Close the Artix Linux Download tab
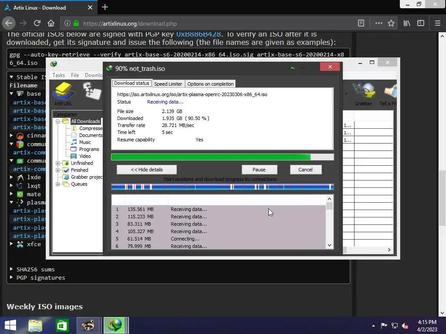This screenshot has height=334, width=446. tap(90, 7)
